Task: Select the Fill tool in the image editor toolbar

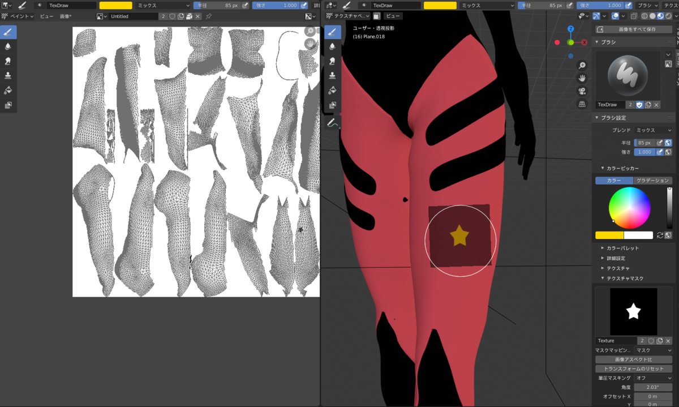Action: point(8,91)
